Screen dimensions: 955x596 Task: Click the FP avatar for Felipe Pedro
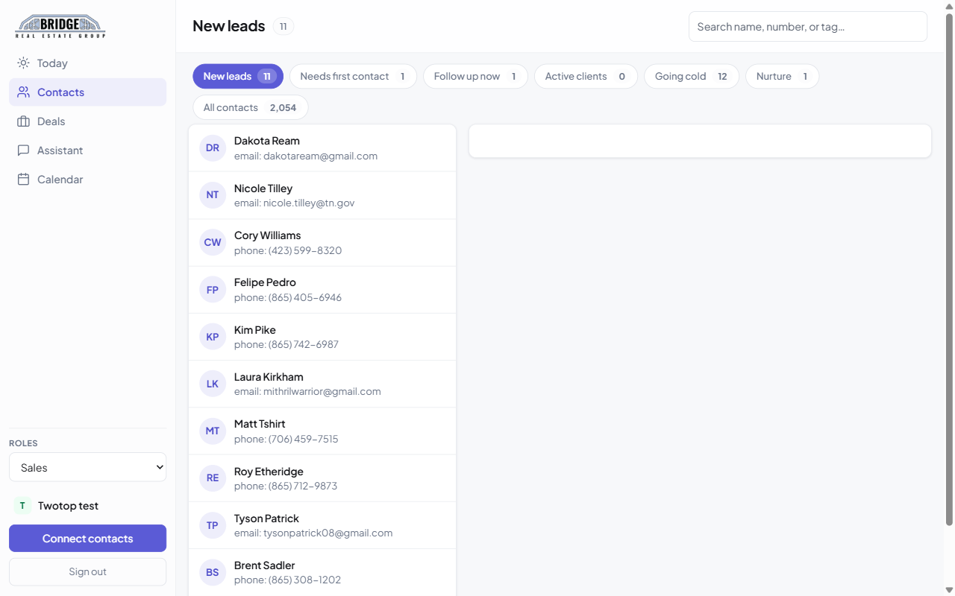point(213,289)
